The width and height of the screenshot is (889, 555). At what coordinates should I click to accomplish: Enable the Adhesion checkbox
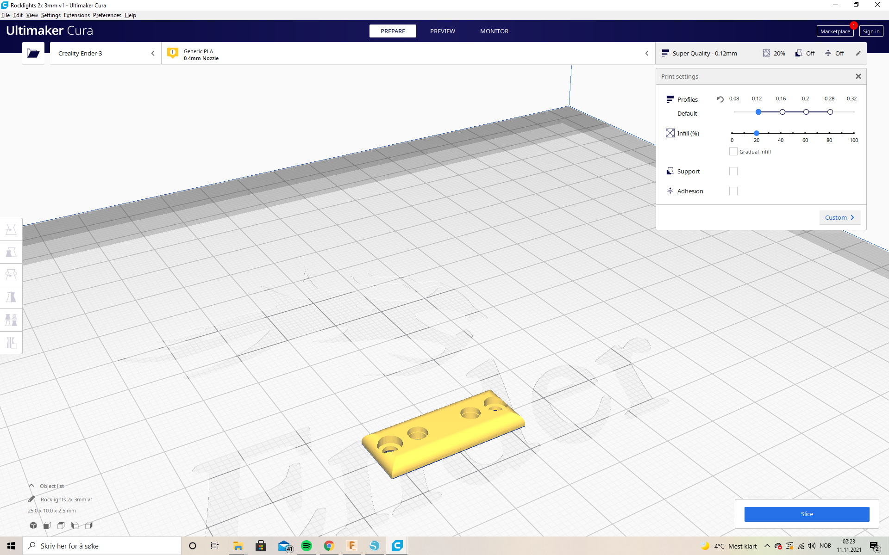pyautogui.click(x=733, y=191)
